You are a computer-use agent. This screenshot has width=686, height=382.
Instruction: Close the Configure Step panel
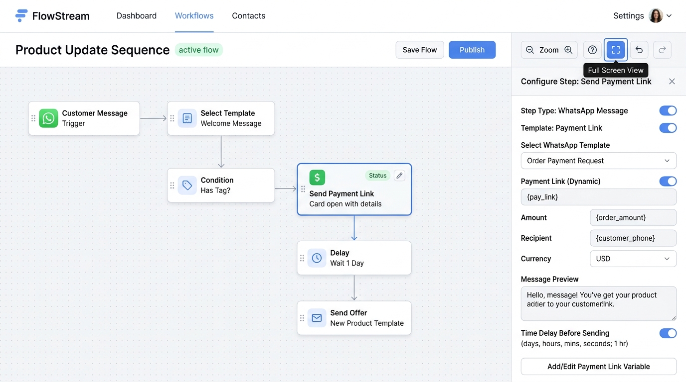[672, 82]
